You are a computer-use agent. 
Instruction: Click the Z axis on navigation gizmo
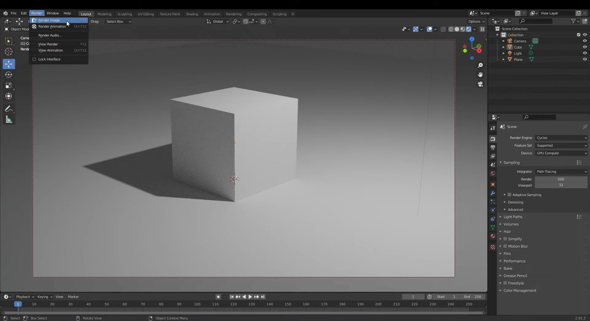click(472, 39)
